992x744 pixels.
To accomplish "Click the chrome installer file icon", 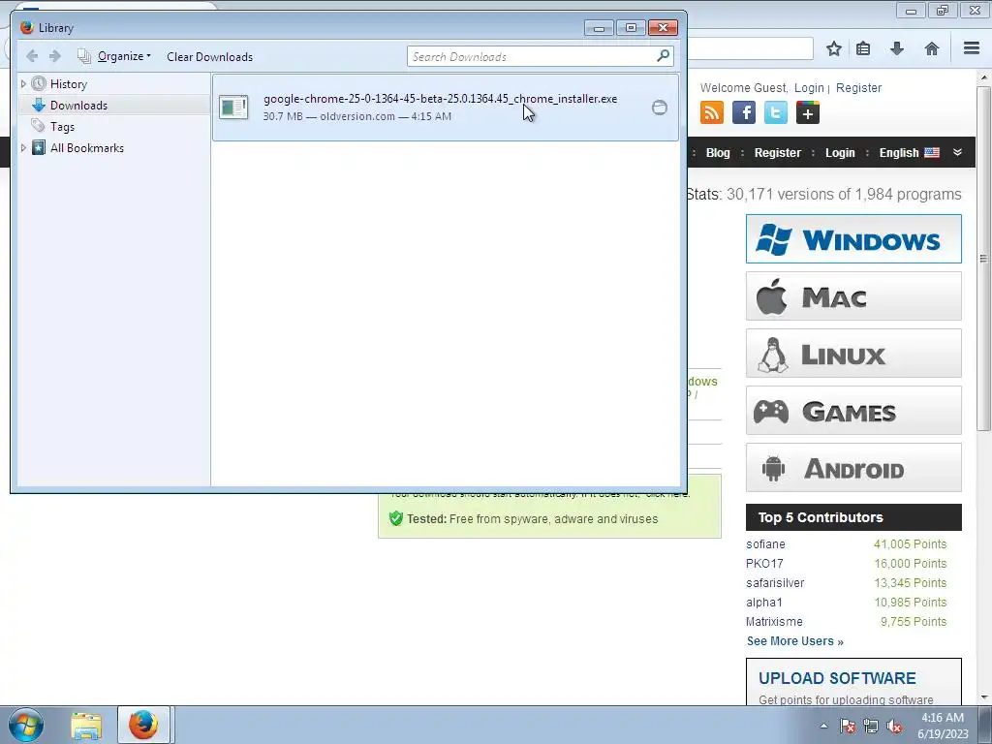I will tap(233, 107).
